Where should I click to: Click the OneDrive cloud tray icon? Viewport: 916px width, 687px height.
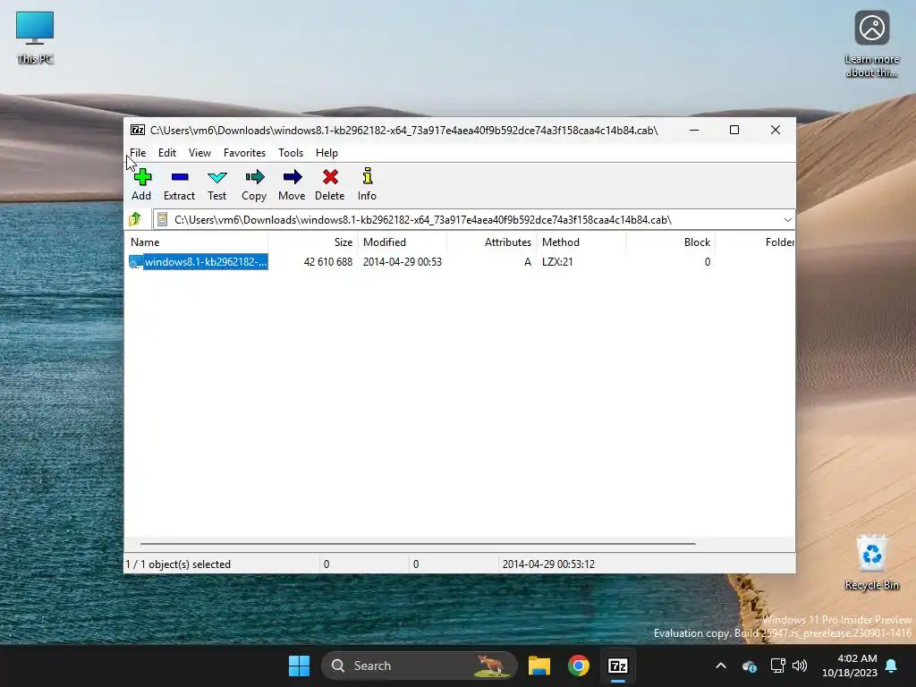749,666
